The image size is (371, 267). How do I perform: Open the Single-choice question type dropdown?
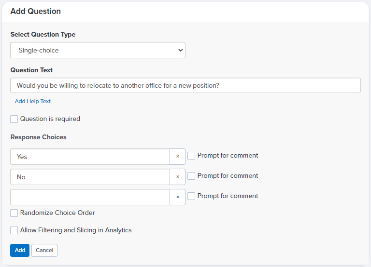98,50
